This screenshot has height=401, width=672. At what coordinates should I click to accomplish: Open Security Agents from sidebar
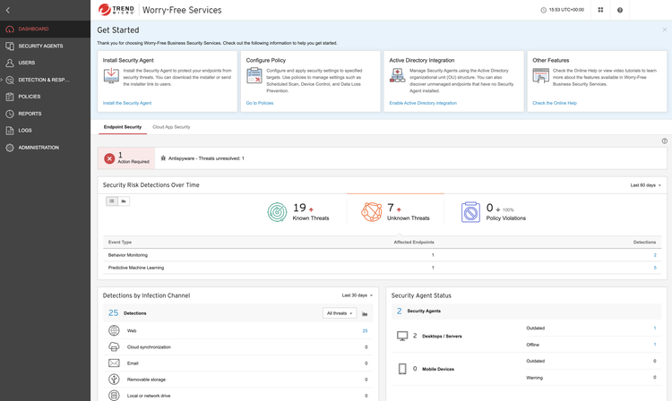[40, 46]
